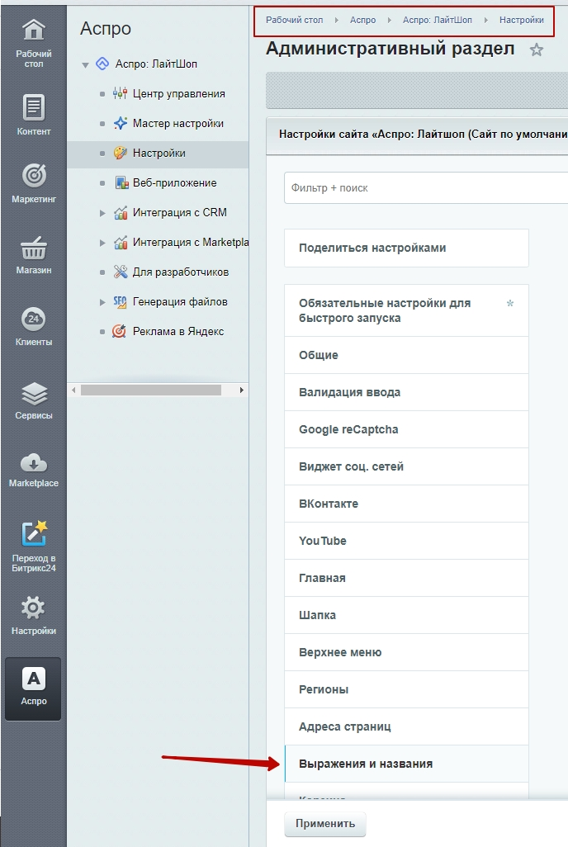
Task: Open Обязательные настройки для быстрого запуска
Action: coord(406,310)
